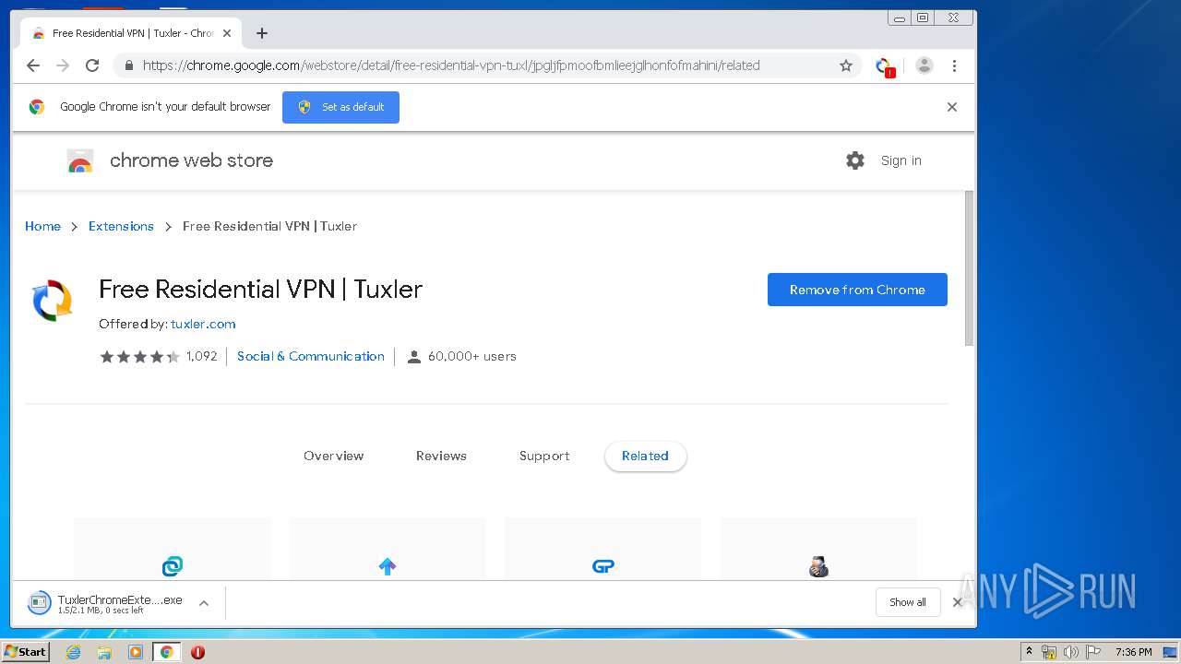The image size is (1181, 664).
Task: Click the network tray icon
Action: (x=1049, y=652)
